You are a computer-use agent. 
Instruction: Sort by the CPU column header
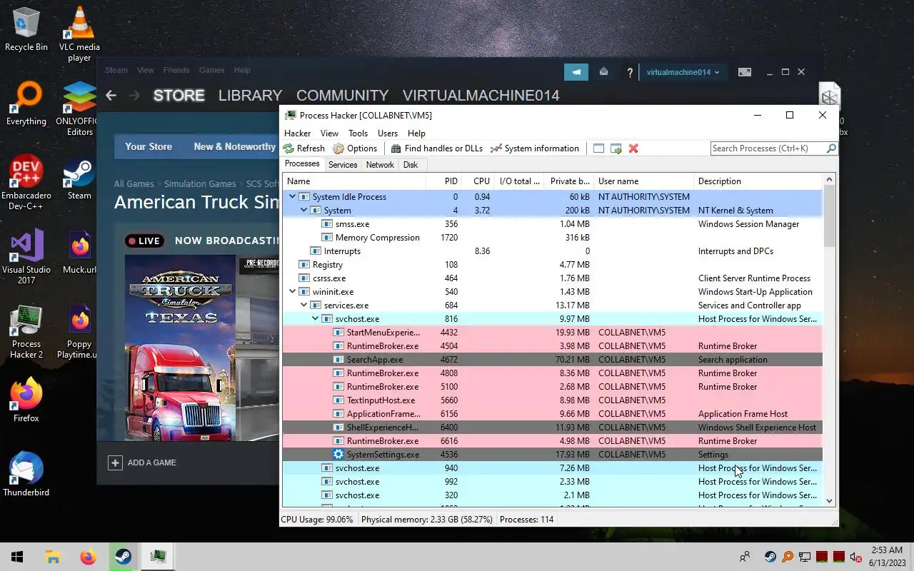point(478,181)
